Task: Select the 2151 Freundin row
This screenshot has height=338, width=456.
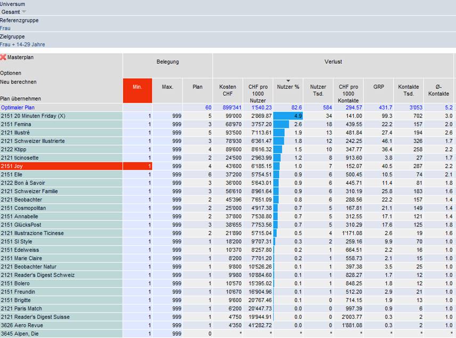Action: (x=61, y=292)
